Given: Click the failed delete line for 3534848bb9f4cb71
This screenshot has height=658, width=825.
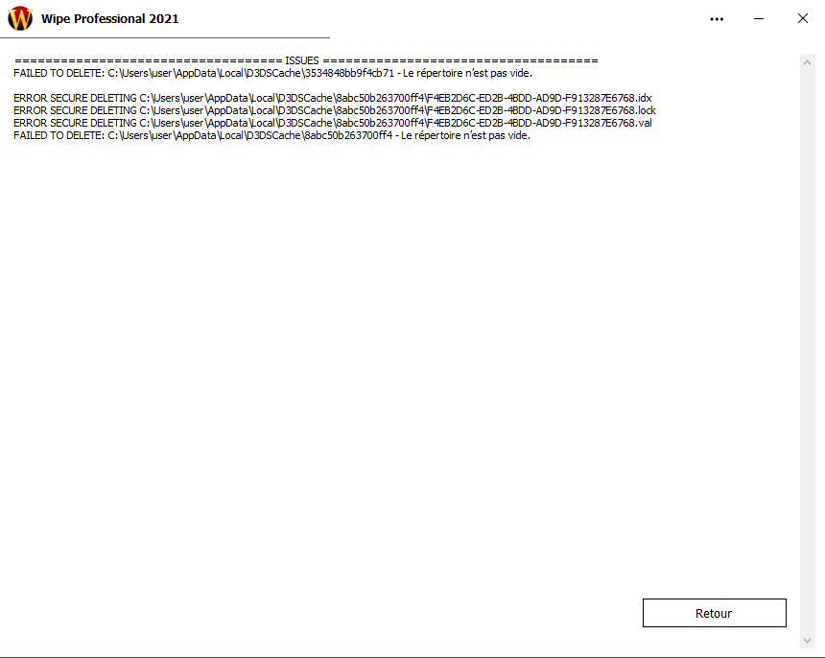Looking at the screenshot, I should coord(273,73).
